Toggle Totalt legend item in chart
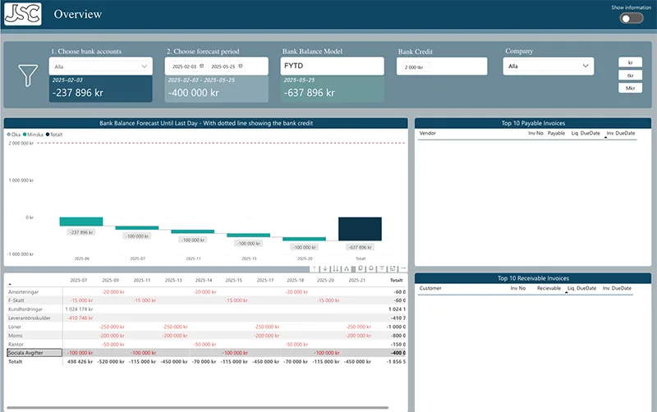The width and height of the screenshot is (657, 412). coord(54,134)
